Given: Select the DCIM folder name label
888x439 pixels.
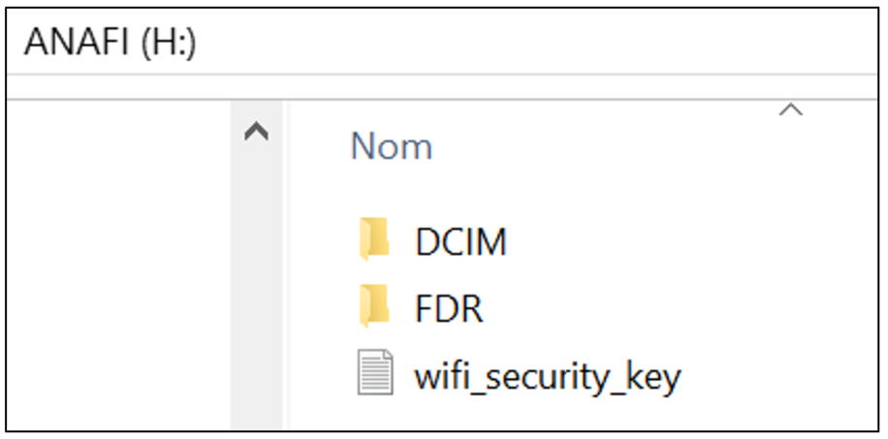Looking at the screenshot, I should pos(460,242).
